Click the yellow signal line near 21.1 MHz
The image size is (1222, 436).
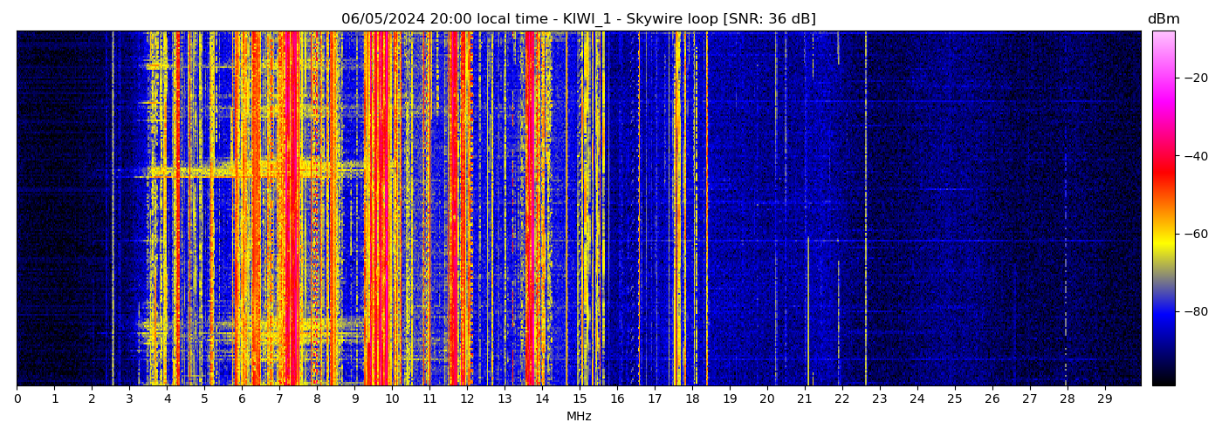coord(808,305)
